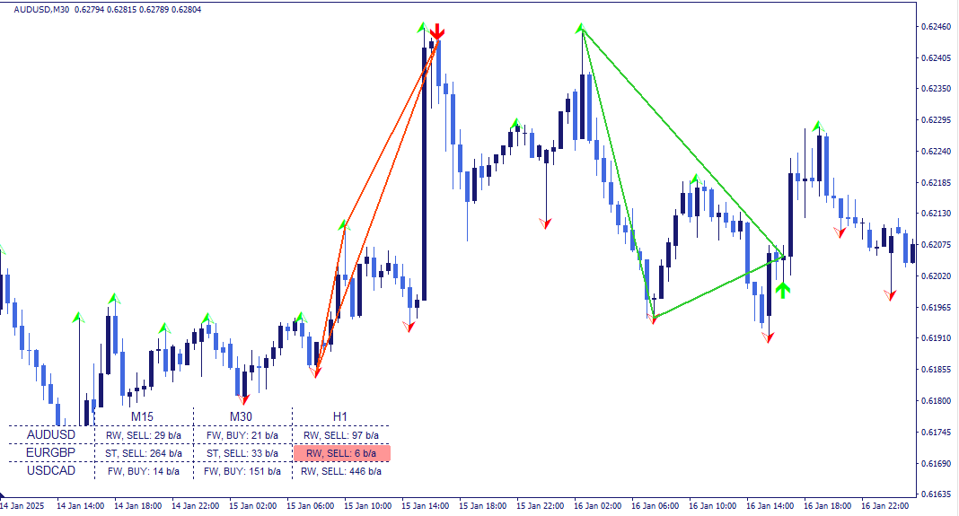Click the 0.62240 price scale label

point(937,151)
